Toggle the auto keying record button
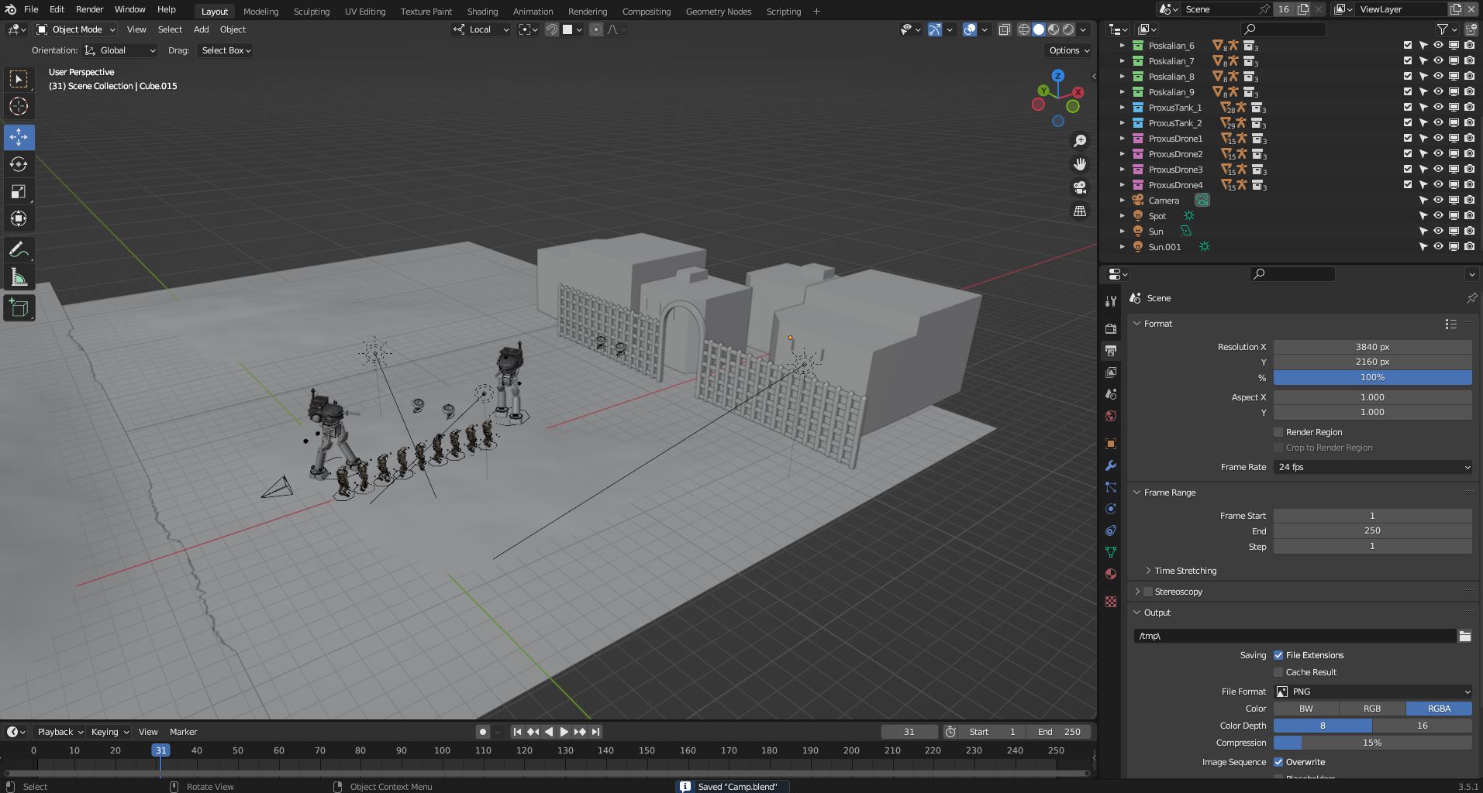Screen dimensions: 1483x793 click(483, 732)
